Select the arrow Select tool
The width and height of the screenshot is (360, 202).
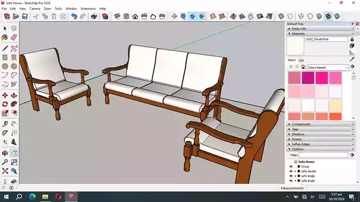[5, 28]
